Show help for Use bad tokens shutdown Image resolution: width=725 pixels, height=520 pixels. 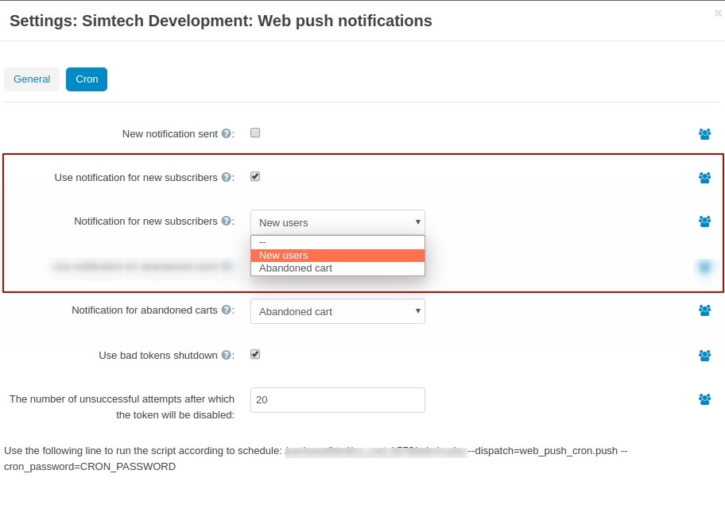point(226,355)
